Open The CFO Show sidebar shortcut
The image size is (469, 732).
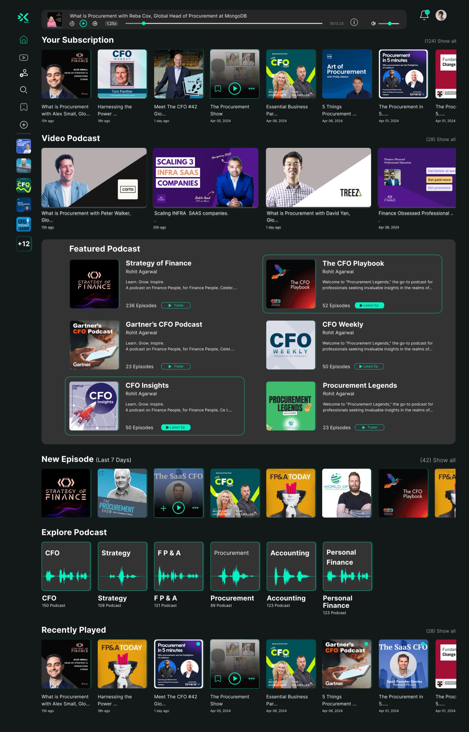(x=24, y=185)
